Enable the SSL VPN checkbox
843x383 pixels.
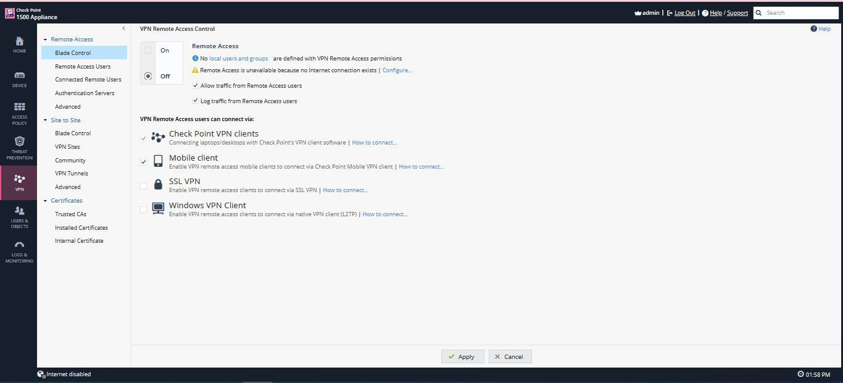(143, 186)
